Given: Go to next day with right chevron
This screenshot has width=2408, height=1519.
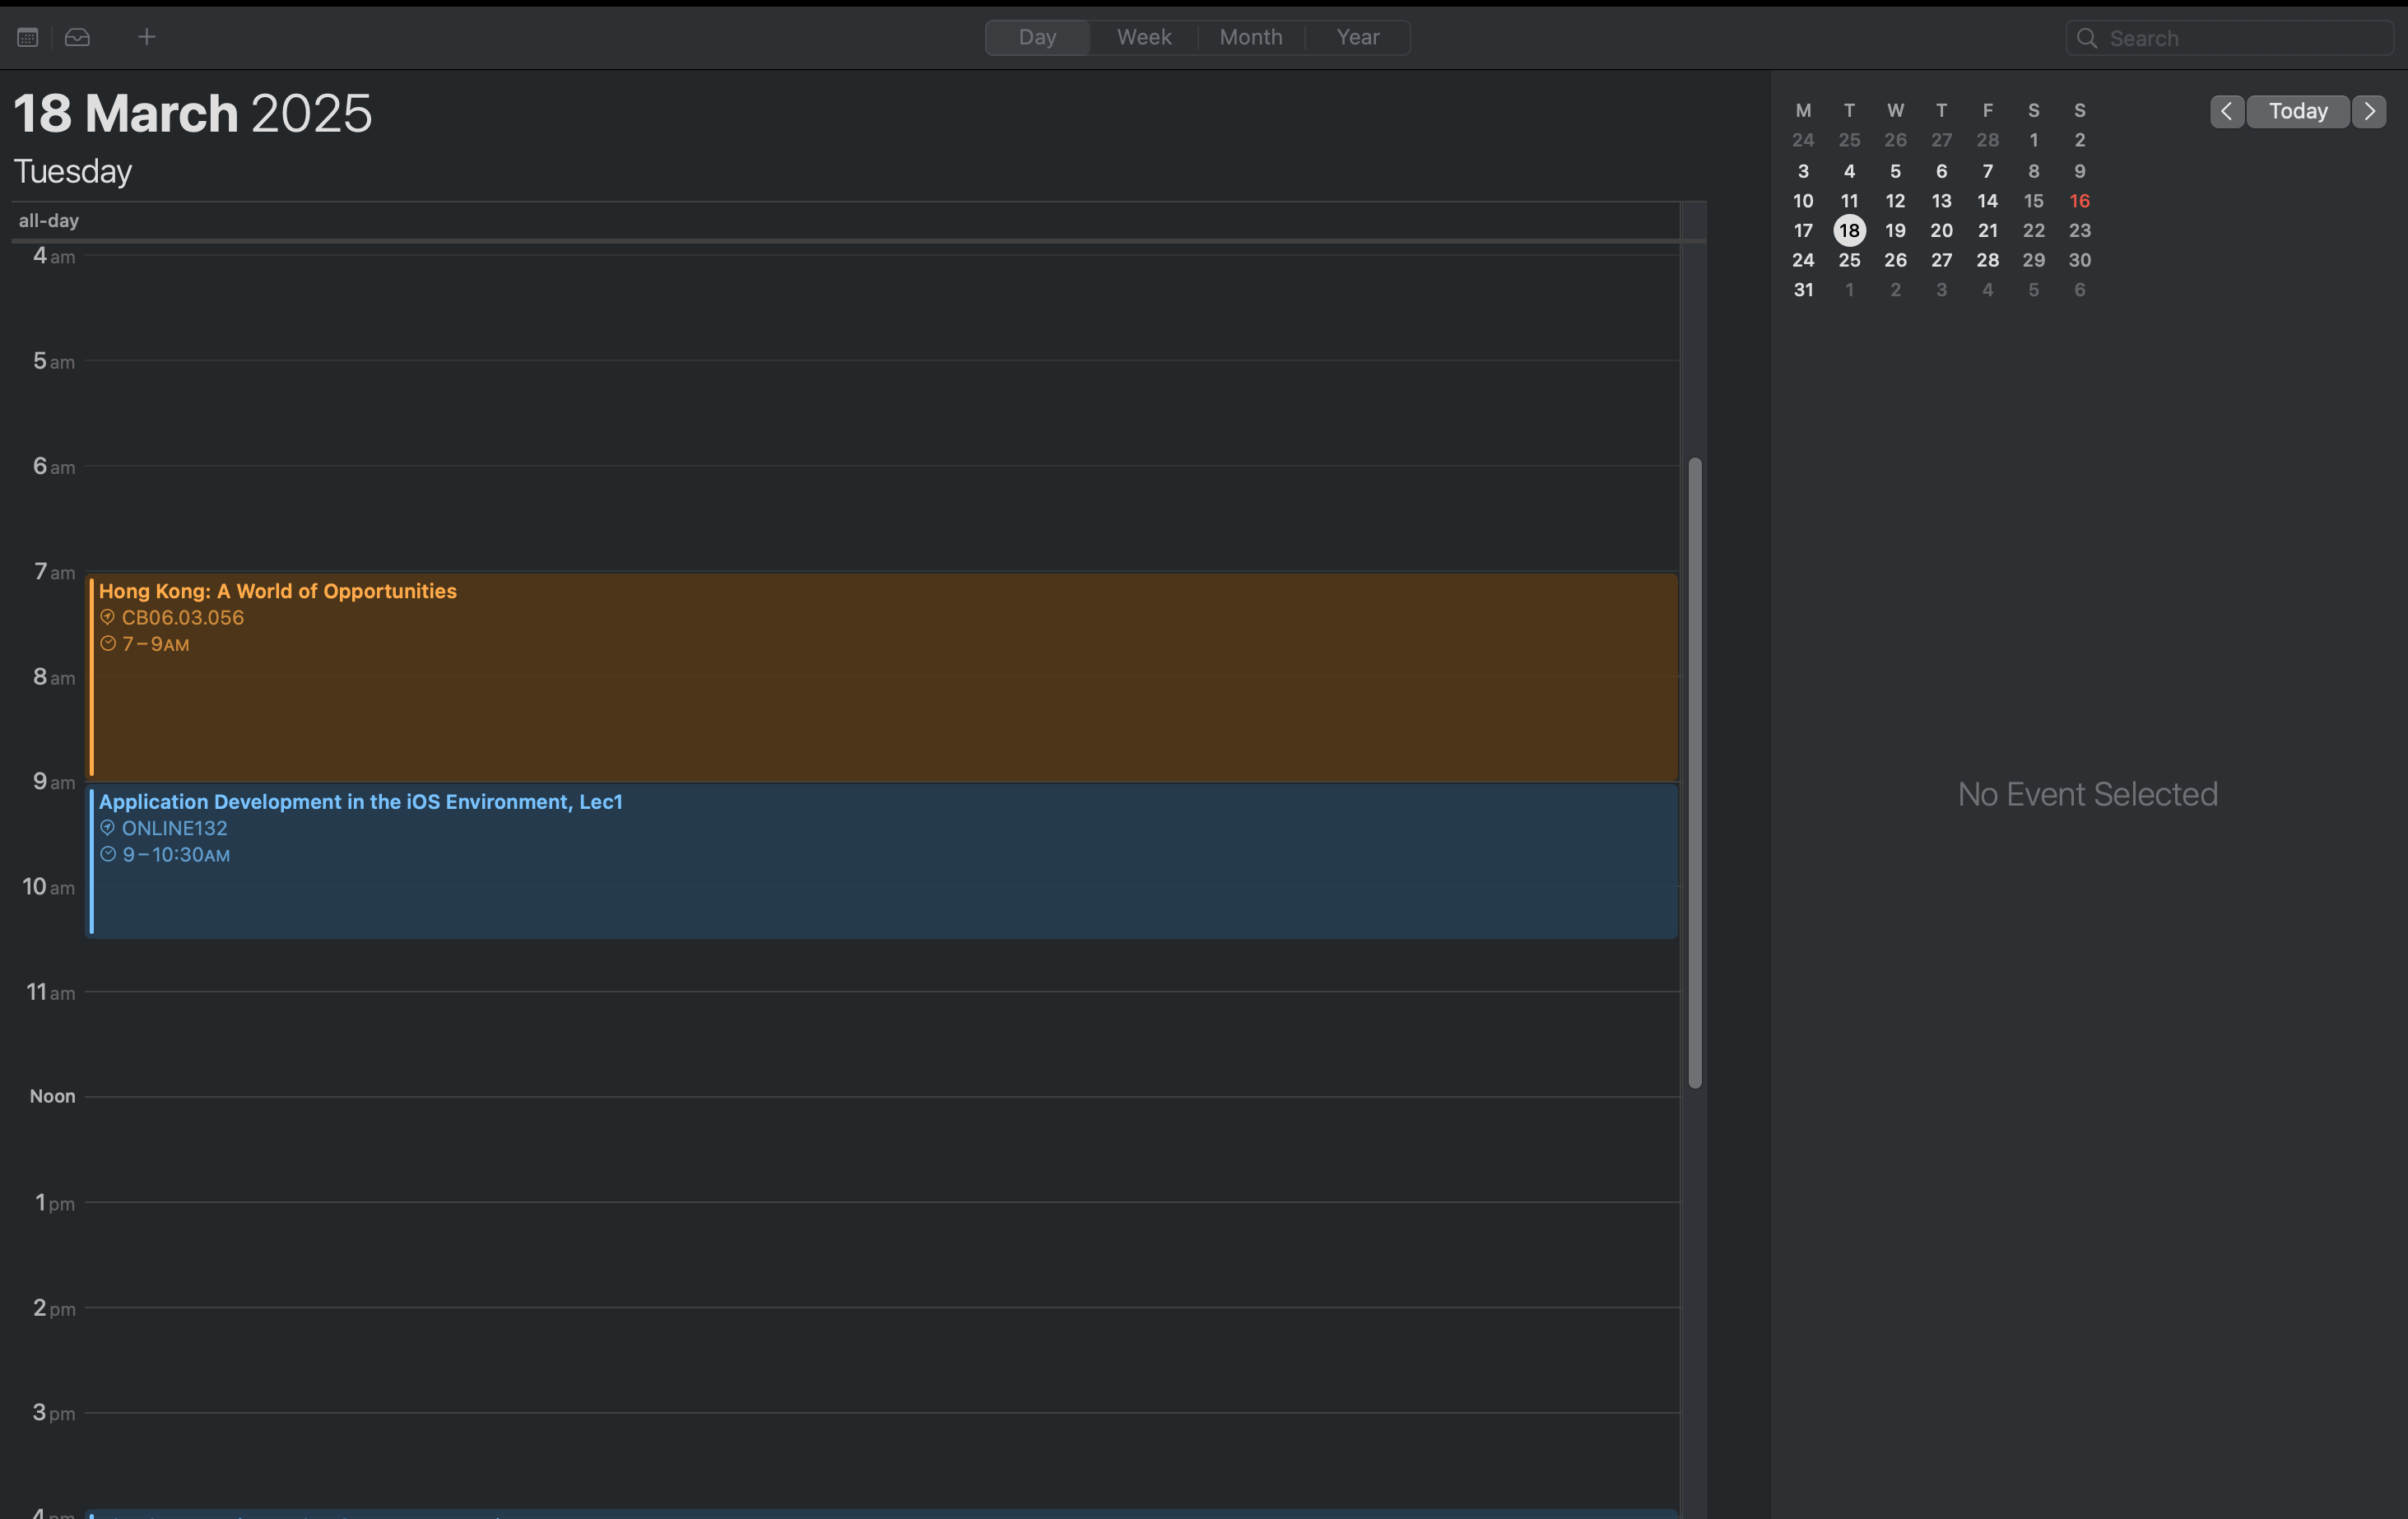Looking at the screenshot, I should (x=2369, y=111).
